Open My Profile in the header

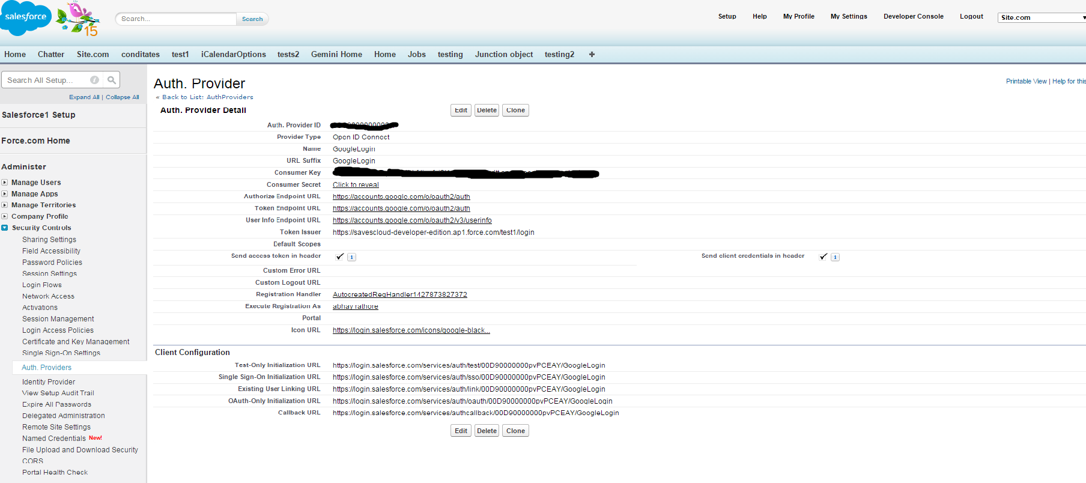click(798, 16)
